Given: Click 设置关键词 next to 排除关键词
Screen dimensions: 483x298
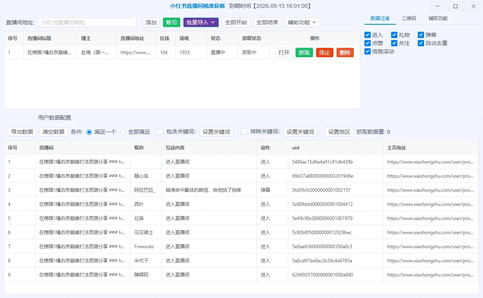Looking at the screenshot, I should 300,132.
